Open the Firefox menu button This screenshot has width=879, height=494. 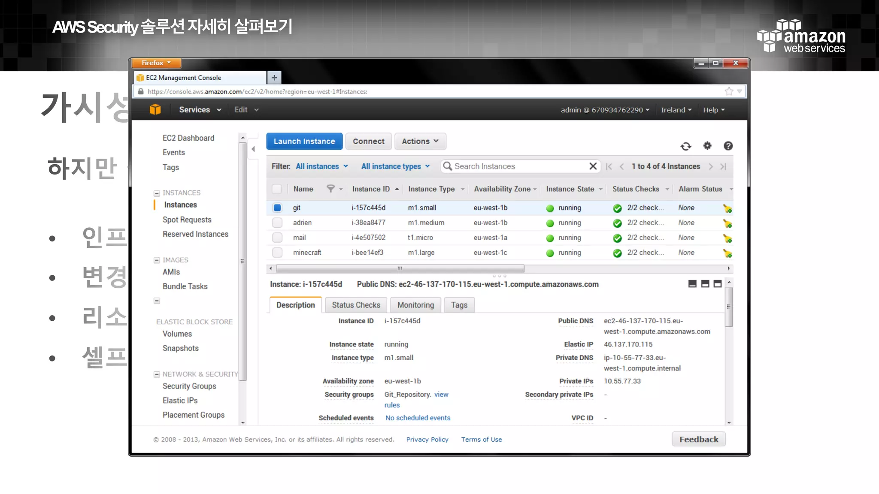pyautogui.click(x=156, y=63)
